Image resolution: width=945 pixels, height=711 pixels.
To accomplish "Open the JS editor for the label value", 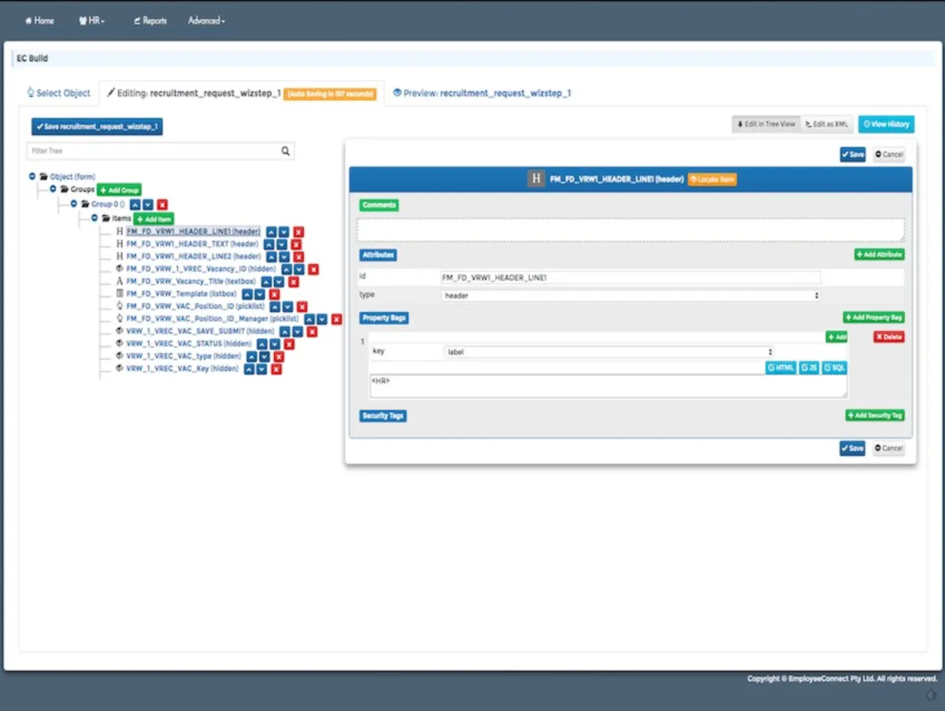I will (x=808, y=367).
